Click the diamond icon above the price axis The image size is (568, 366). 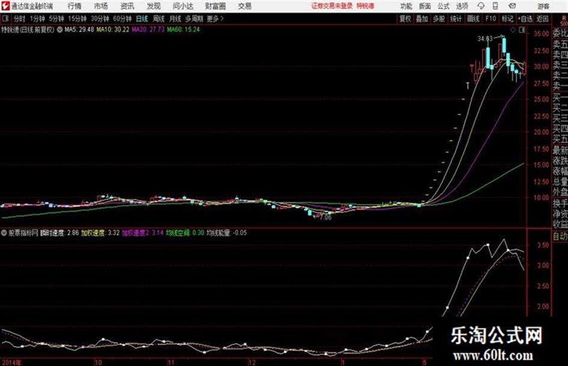tap(513, 30)
